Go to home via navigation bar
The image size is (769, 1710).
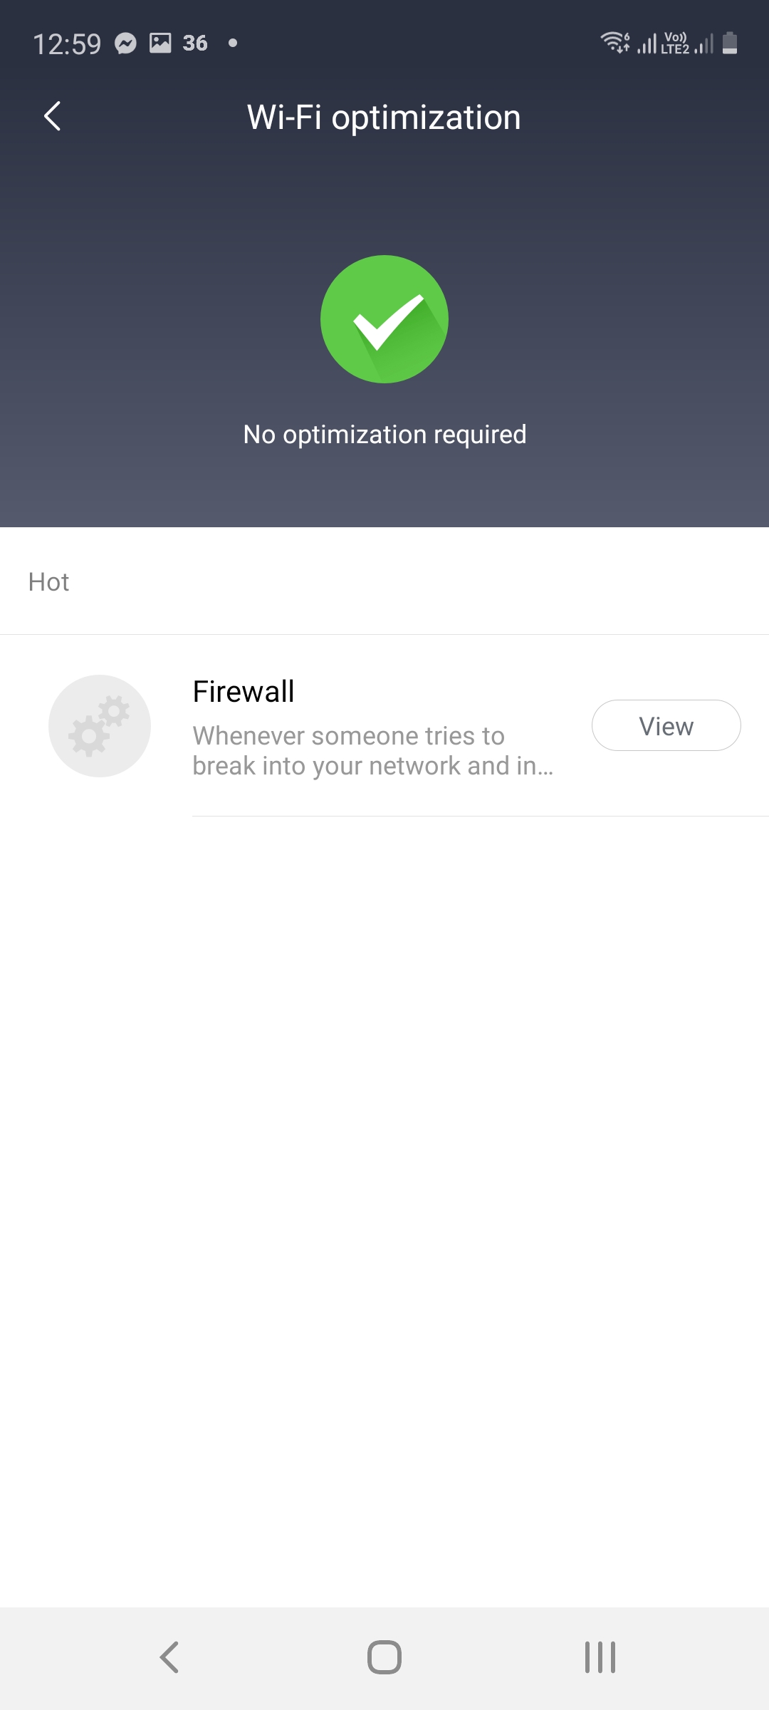(384, 1657)
